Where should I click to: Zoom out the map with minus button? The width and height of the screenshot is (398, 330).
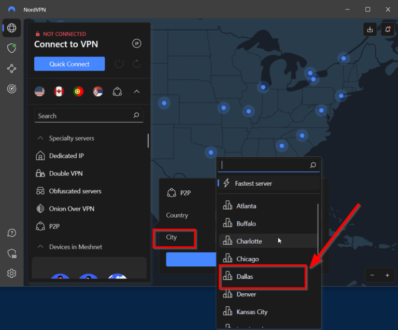click(372, 275)
